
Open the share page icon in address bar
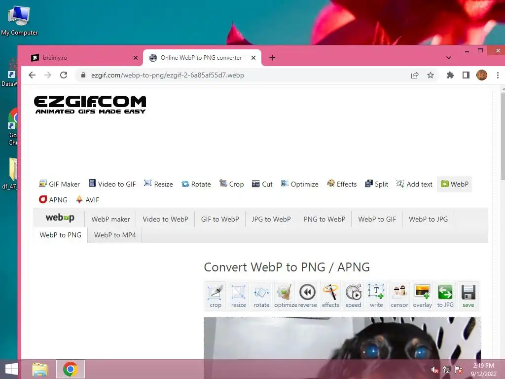[x=414, y=75]
